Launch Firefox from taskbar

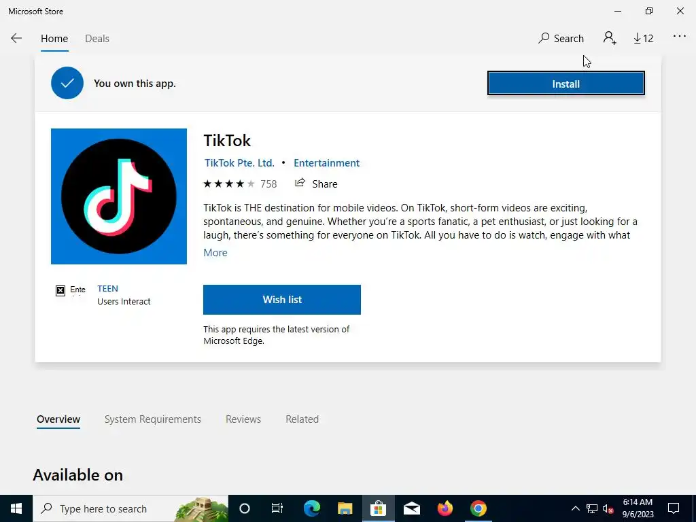click(445, 508)
